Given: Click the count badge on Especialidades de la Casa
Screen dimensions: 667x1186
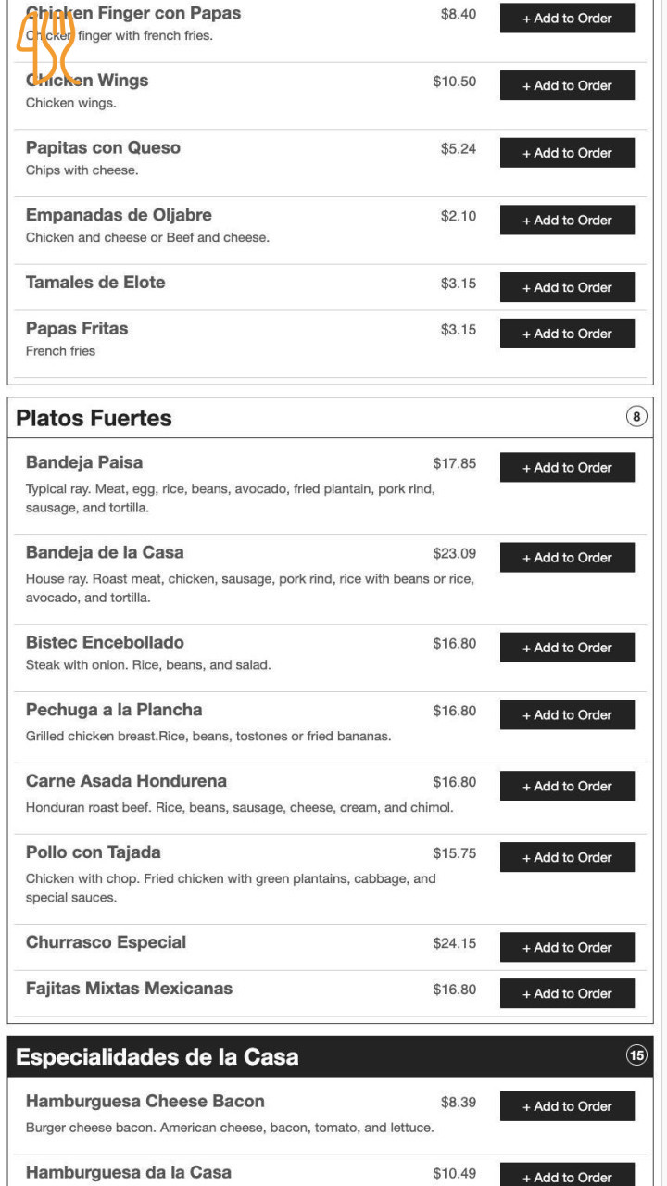Looking at the screenshot, I should coord(636,1055).
